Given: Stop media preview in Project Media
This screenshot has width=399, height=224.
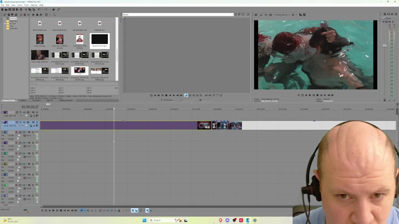Looking at the screenshot, I should coord(37,15).
